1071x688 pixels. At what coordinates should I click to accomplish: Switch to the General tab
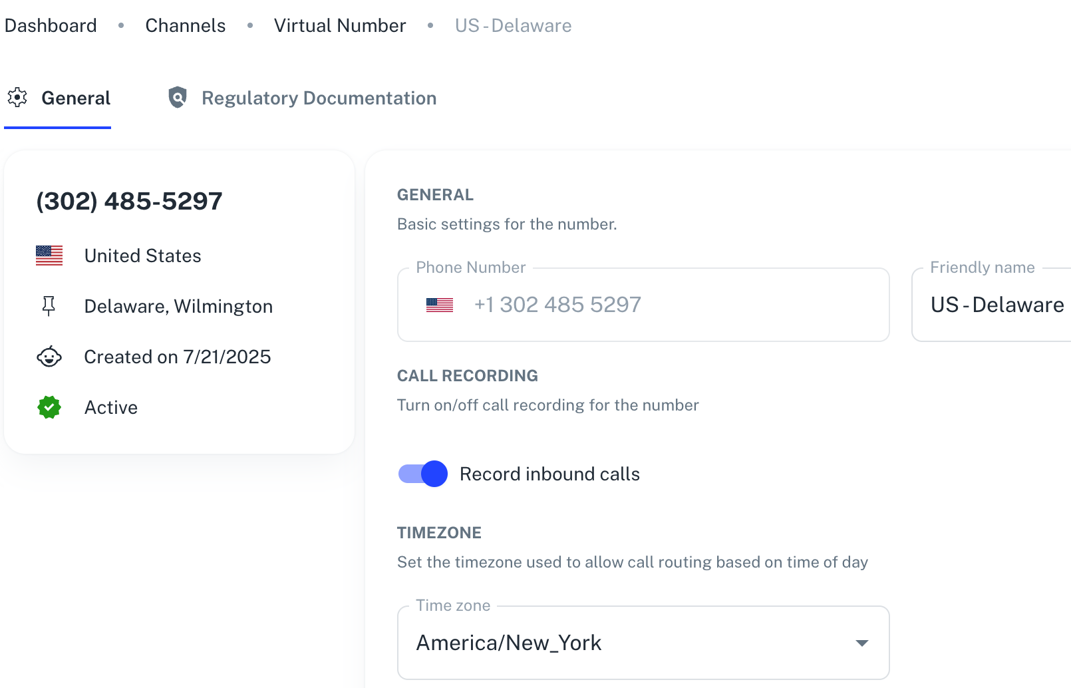[x=58, y=98]
